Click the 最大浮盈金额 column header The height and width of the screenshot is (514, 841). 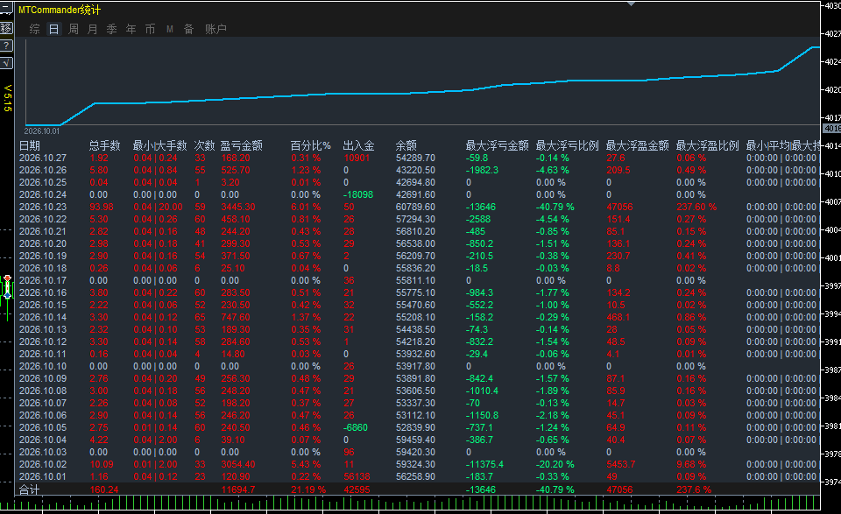pyautogui.click(x=637, y=145)
